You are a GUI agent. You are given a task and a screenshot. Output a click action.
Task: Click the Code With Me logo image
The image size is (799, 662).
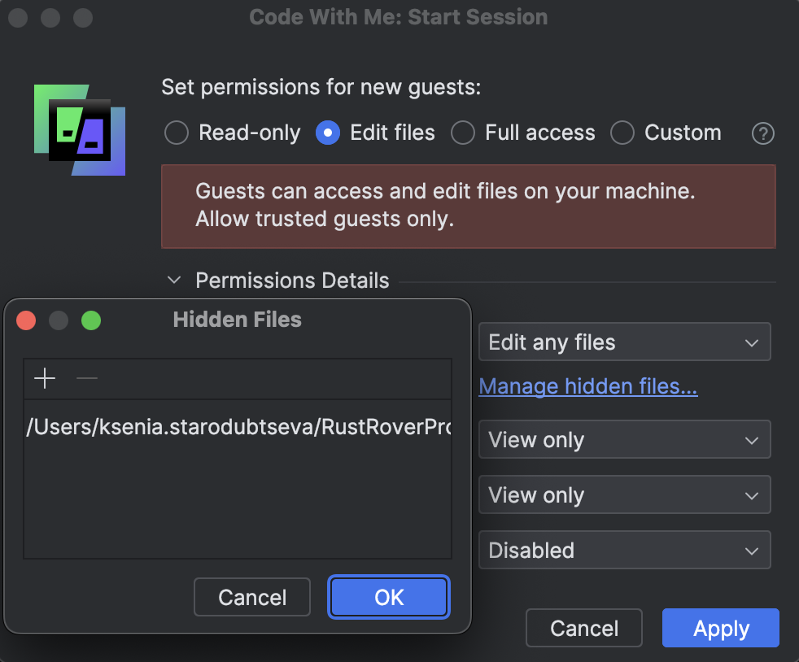79,130
